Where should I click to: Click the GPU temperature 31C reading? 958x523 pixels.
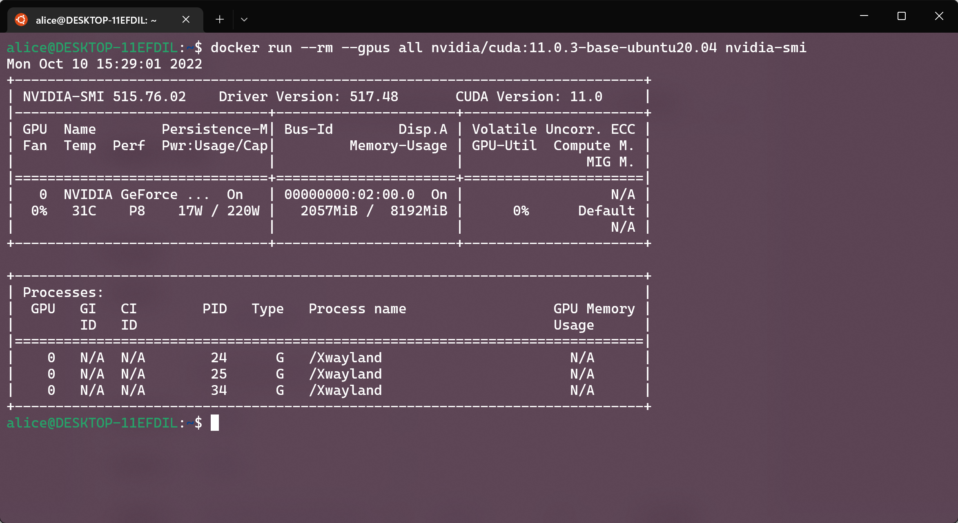click(83, 211)
